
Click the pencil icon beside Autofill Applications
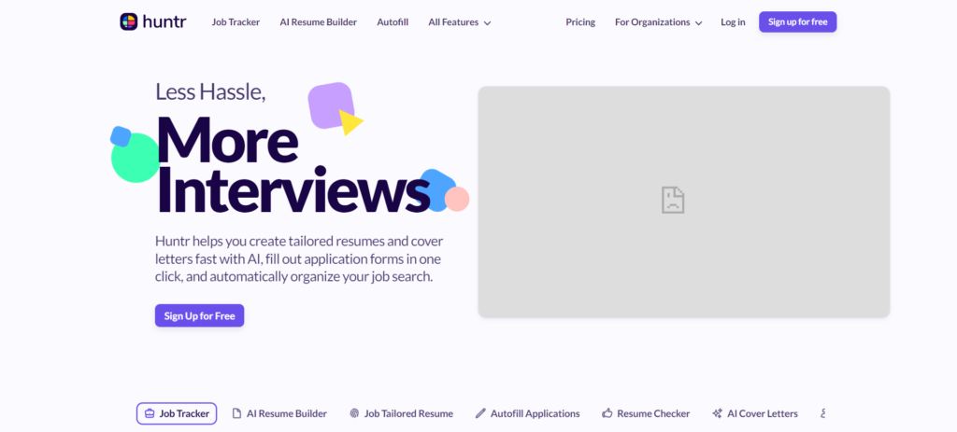coord(480,413)
